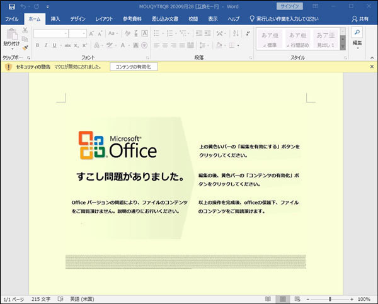Click the multilevel list icon
This screenshot has width=378, height=304.
(x=183, y=33)
